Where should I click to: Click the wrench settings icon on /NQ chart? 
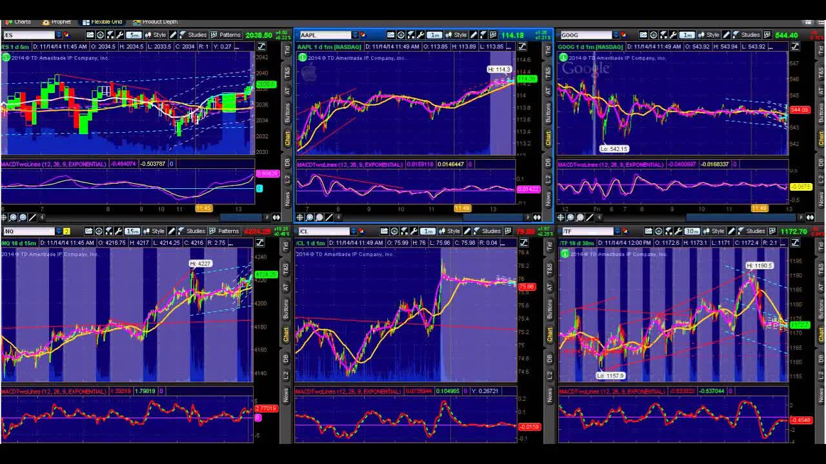[118, 231]
